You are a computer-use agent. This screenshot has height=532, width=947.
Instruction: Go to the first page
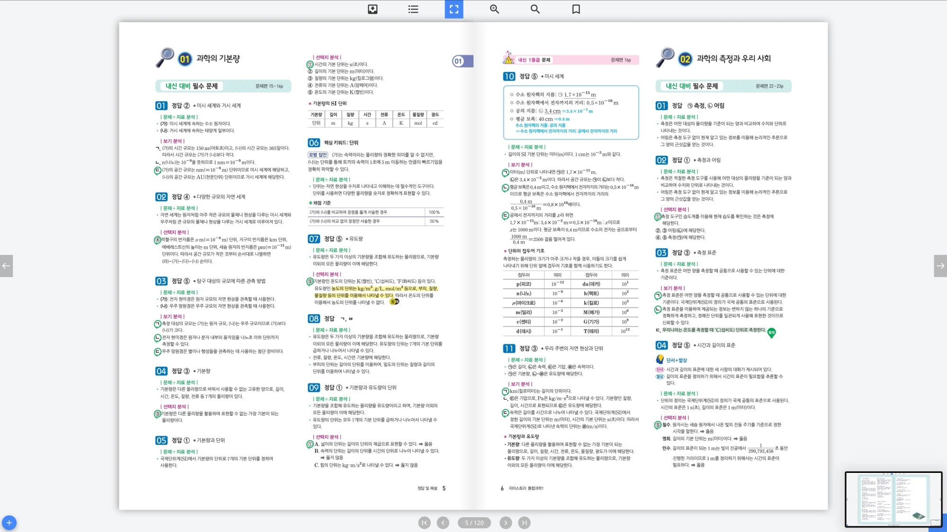[x=424, y=523]
